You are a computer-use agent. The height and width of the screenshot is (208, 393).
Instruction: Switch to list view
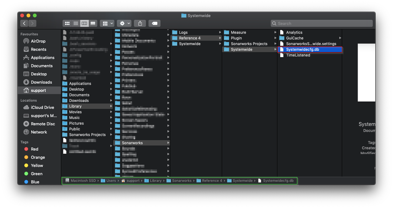pos(76,23)
